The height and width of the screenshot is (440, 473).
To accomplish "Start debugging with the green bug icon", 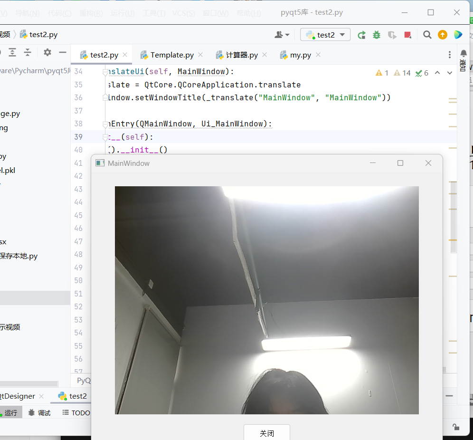I will (x=377, y=35).
